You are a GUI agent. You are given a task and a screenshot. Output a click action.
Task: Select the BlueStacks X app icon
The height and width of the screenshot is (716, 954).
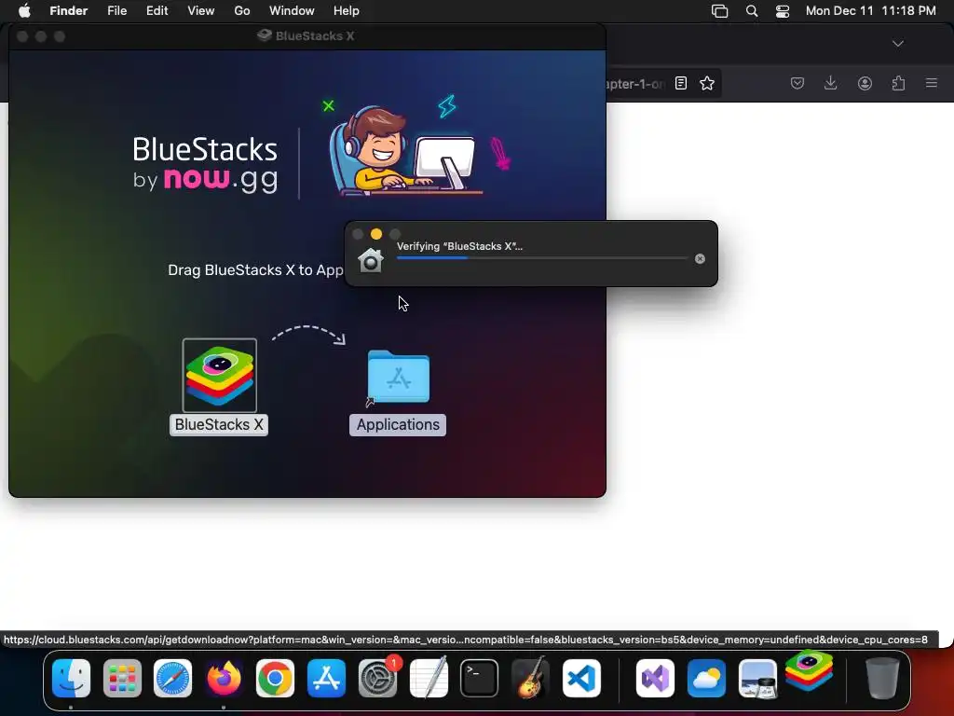click(x=220, y=376)
